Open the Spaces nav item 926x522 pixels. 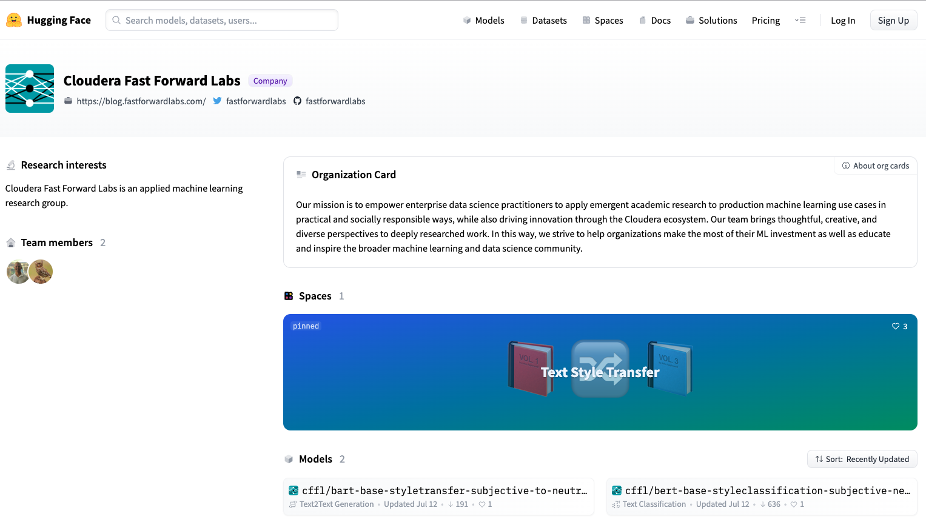[x=603, y=20]
